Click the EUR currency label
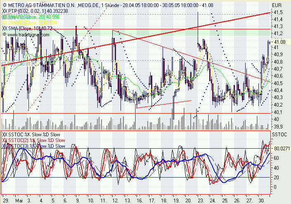 [x=277, y=5]
